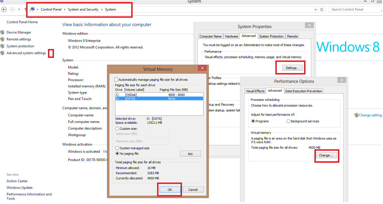
Task: Click the shield icon beside Change settings
Action: (x=357, y=115)
